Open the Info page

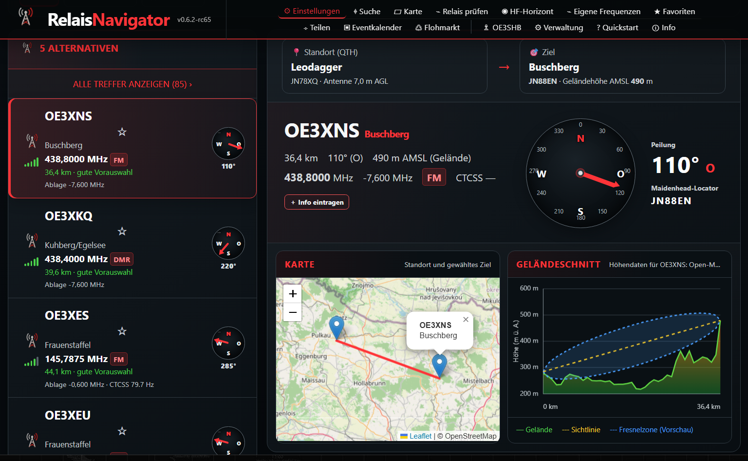click(664, 27)
